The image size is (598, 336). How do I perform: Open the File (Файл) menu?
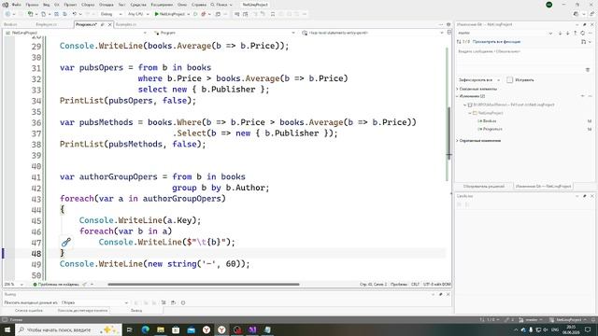(17, 5)
